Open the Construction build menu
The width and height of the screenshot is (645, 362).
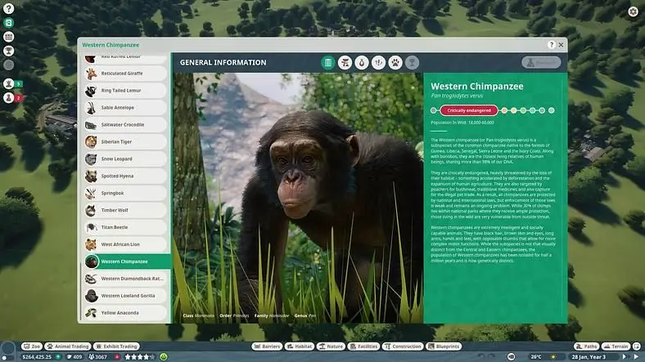tap(403, 346)
